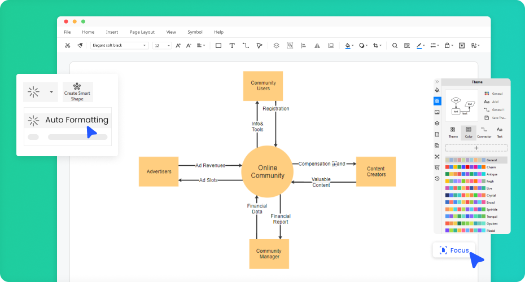Open the history icon in side panel

(437, 178)
